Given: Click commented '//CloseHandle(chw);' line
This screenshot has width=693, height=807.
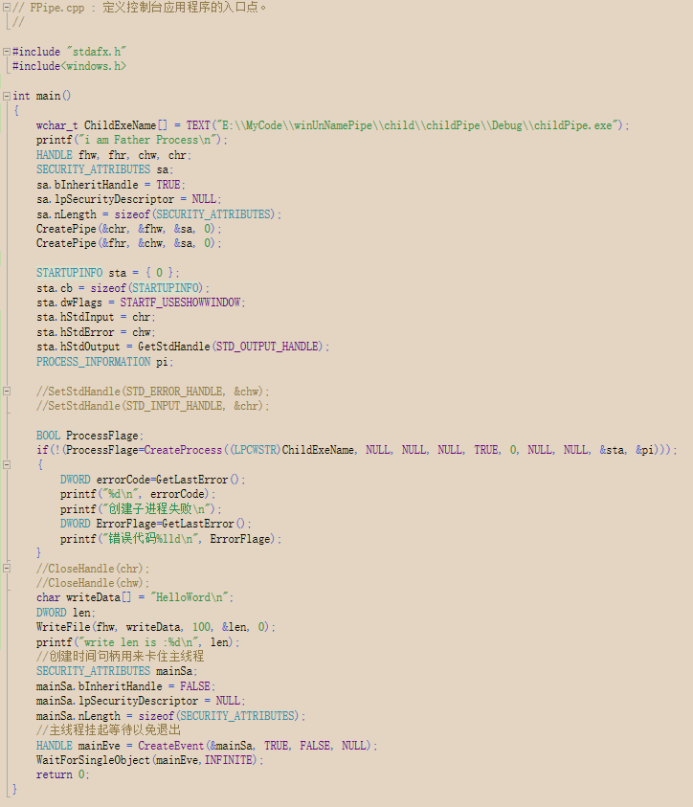Looking at the screenshot, I should coord(93,583).
